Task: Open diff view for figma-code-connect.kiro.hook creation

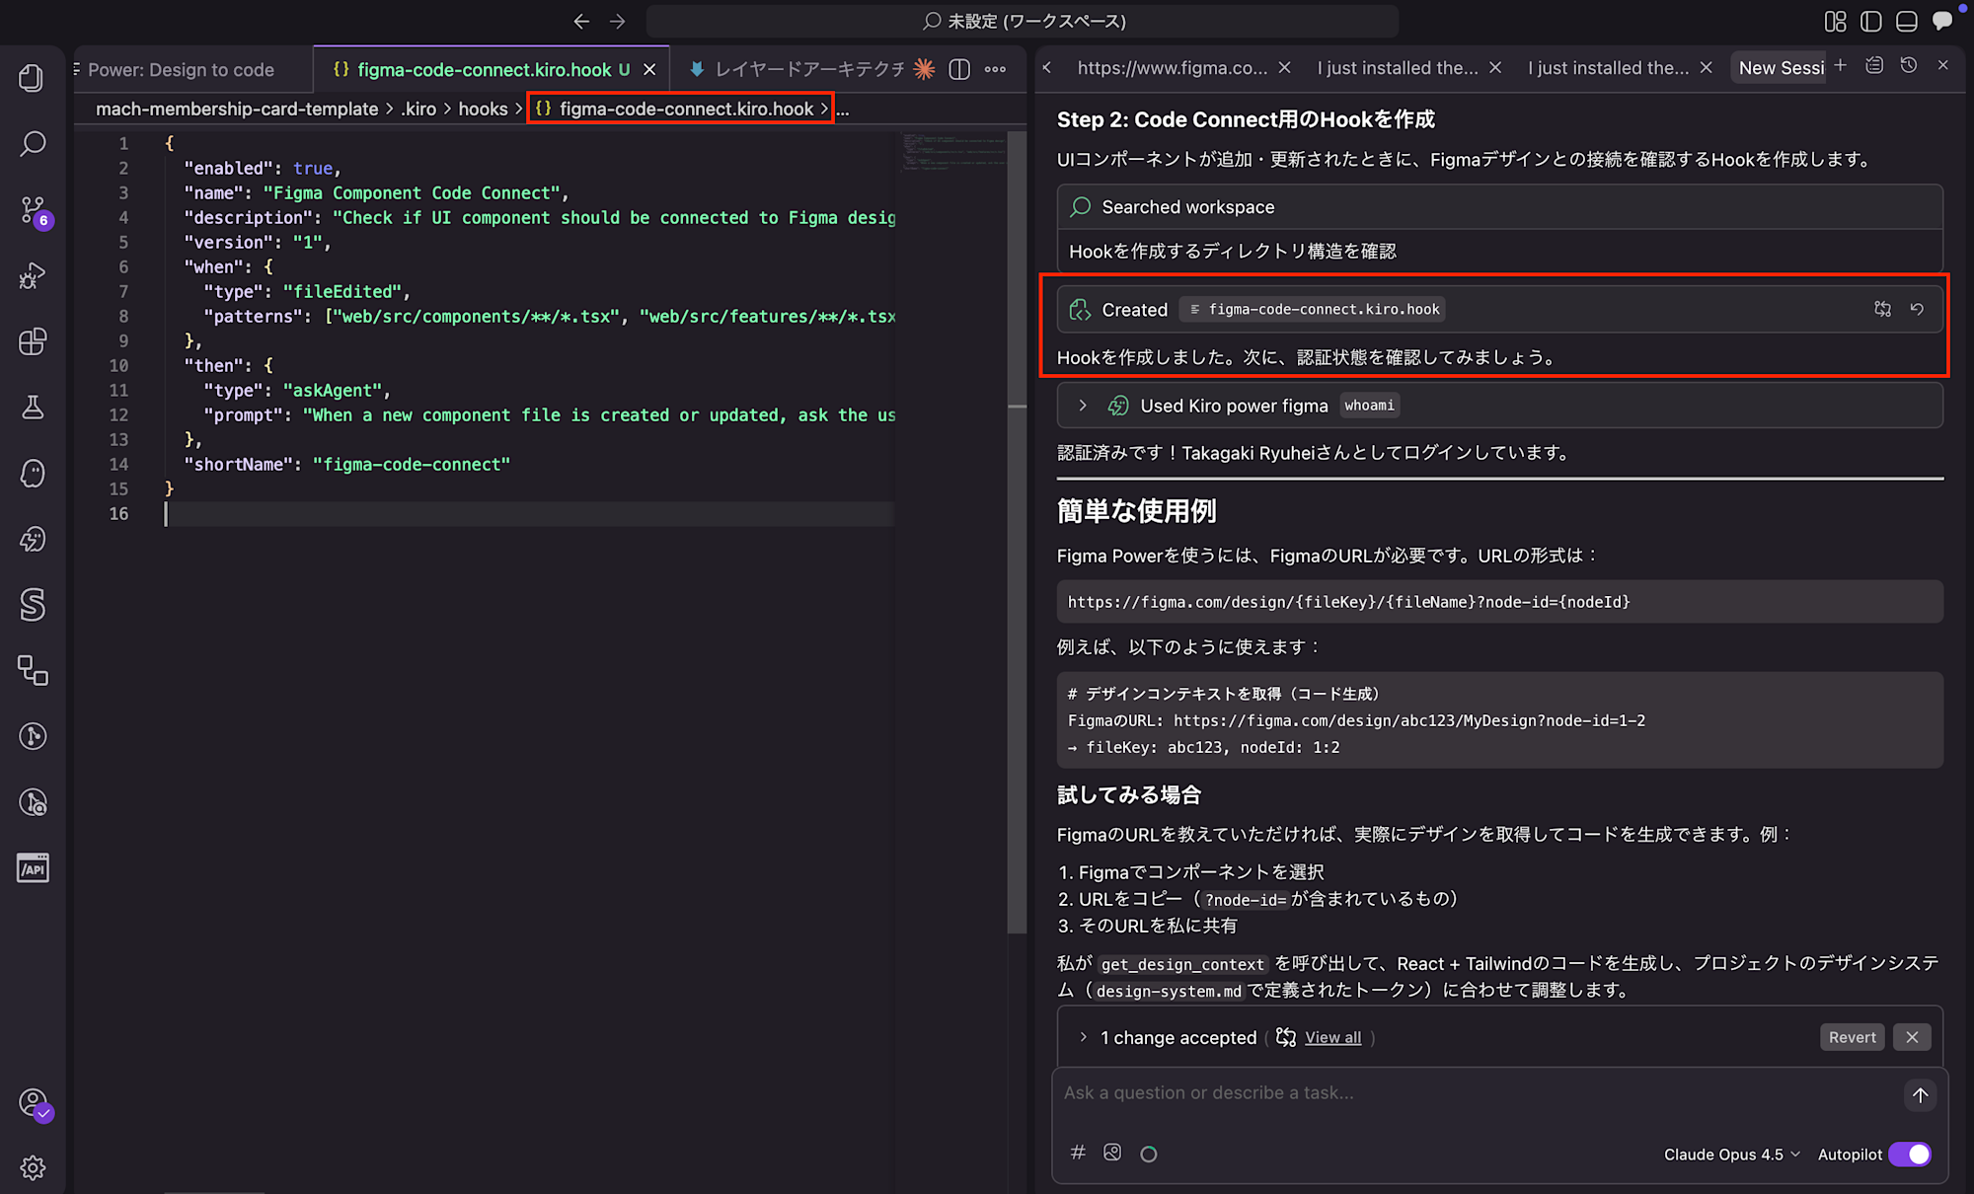Action: (x=1881, y=309)
